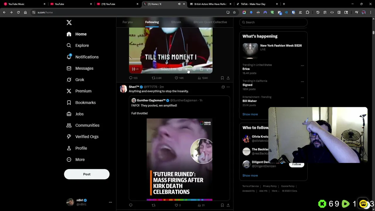Switch to the Bitcoin timeline tab
Viewport: 375px width, 211px height.
pos(176,22)
